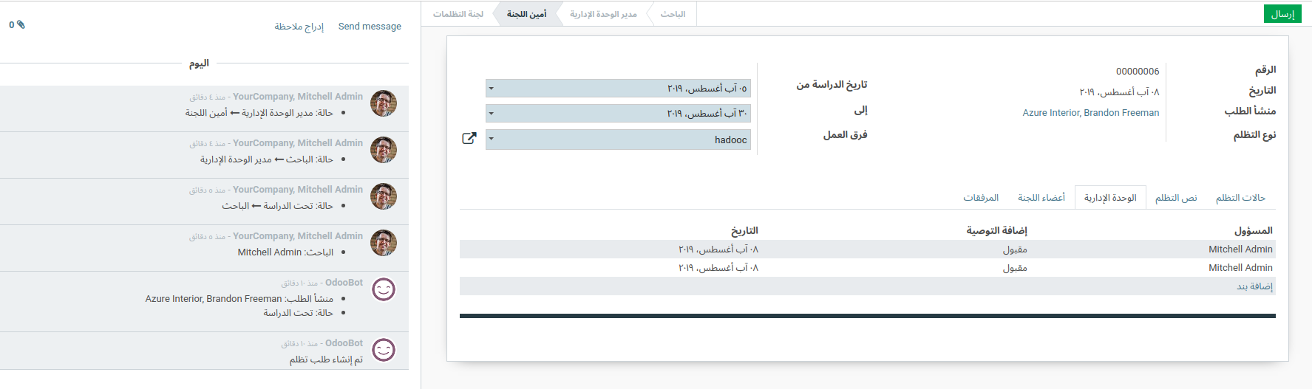1312x389 pixels.
Task: Click Mitchell Admin avatar on top chatter message
Action: pyautogui.click(x=383, y=103)
